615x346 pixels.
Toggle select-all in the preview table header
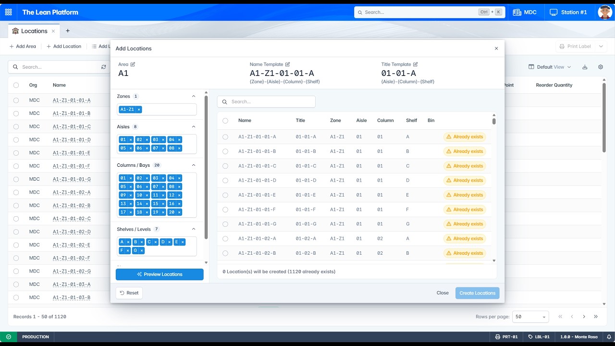pos(225,121)
